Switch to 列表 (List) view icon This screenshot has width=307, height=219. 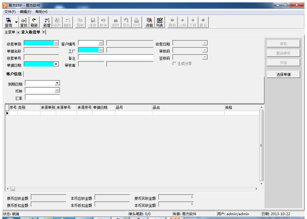click(160, 22)
